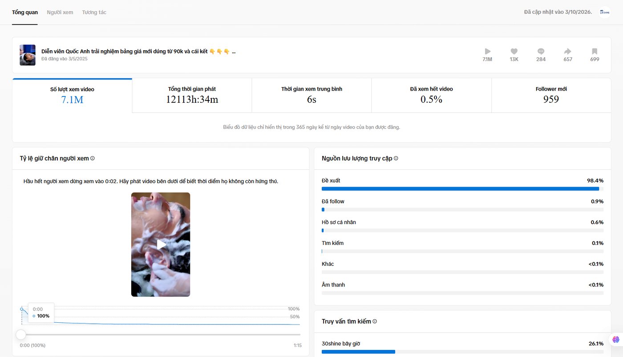Click the Khác traffic source label
Image resolution: width=623 pixels, height=357 pixels.
click(328, 264)
